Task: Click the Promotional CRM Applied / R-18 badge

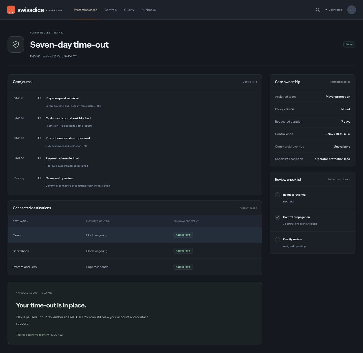Action: pyautogui.click(x=183, y=267)
